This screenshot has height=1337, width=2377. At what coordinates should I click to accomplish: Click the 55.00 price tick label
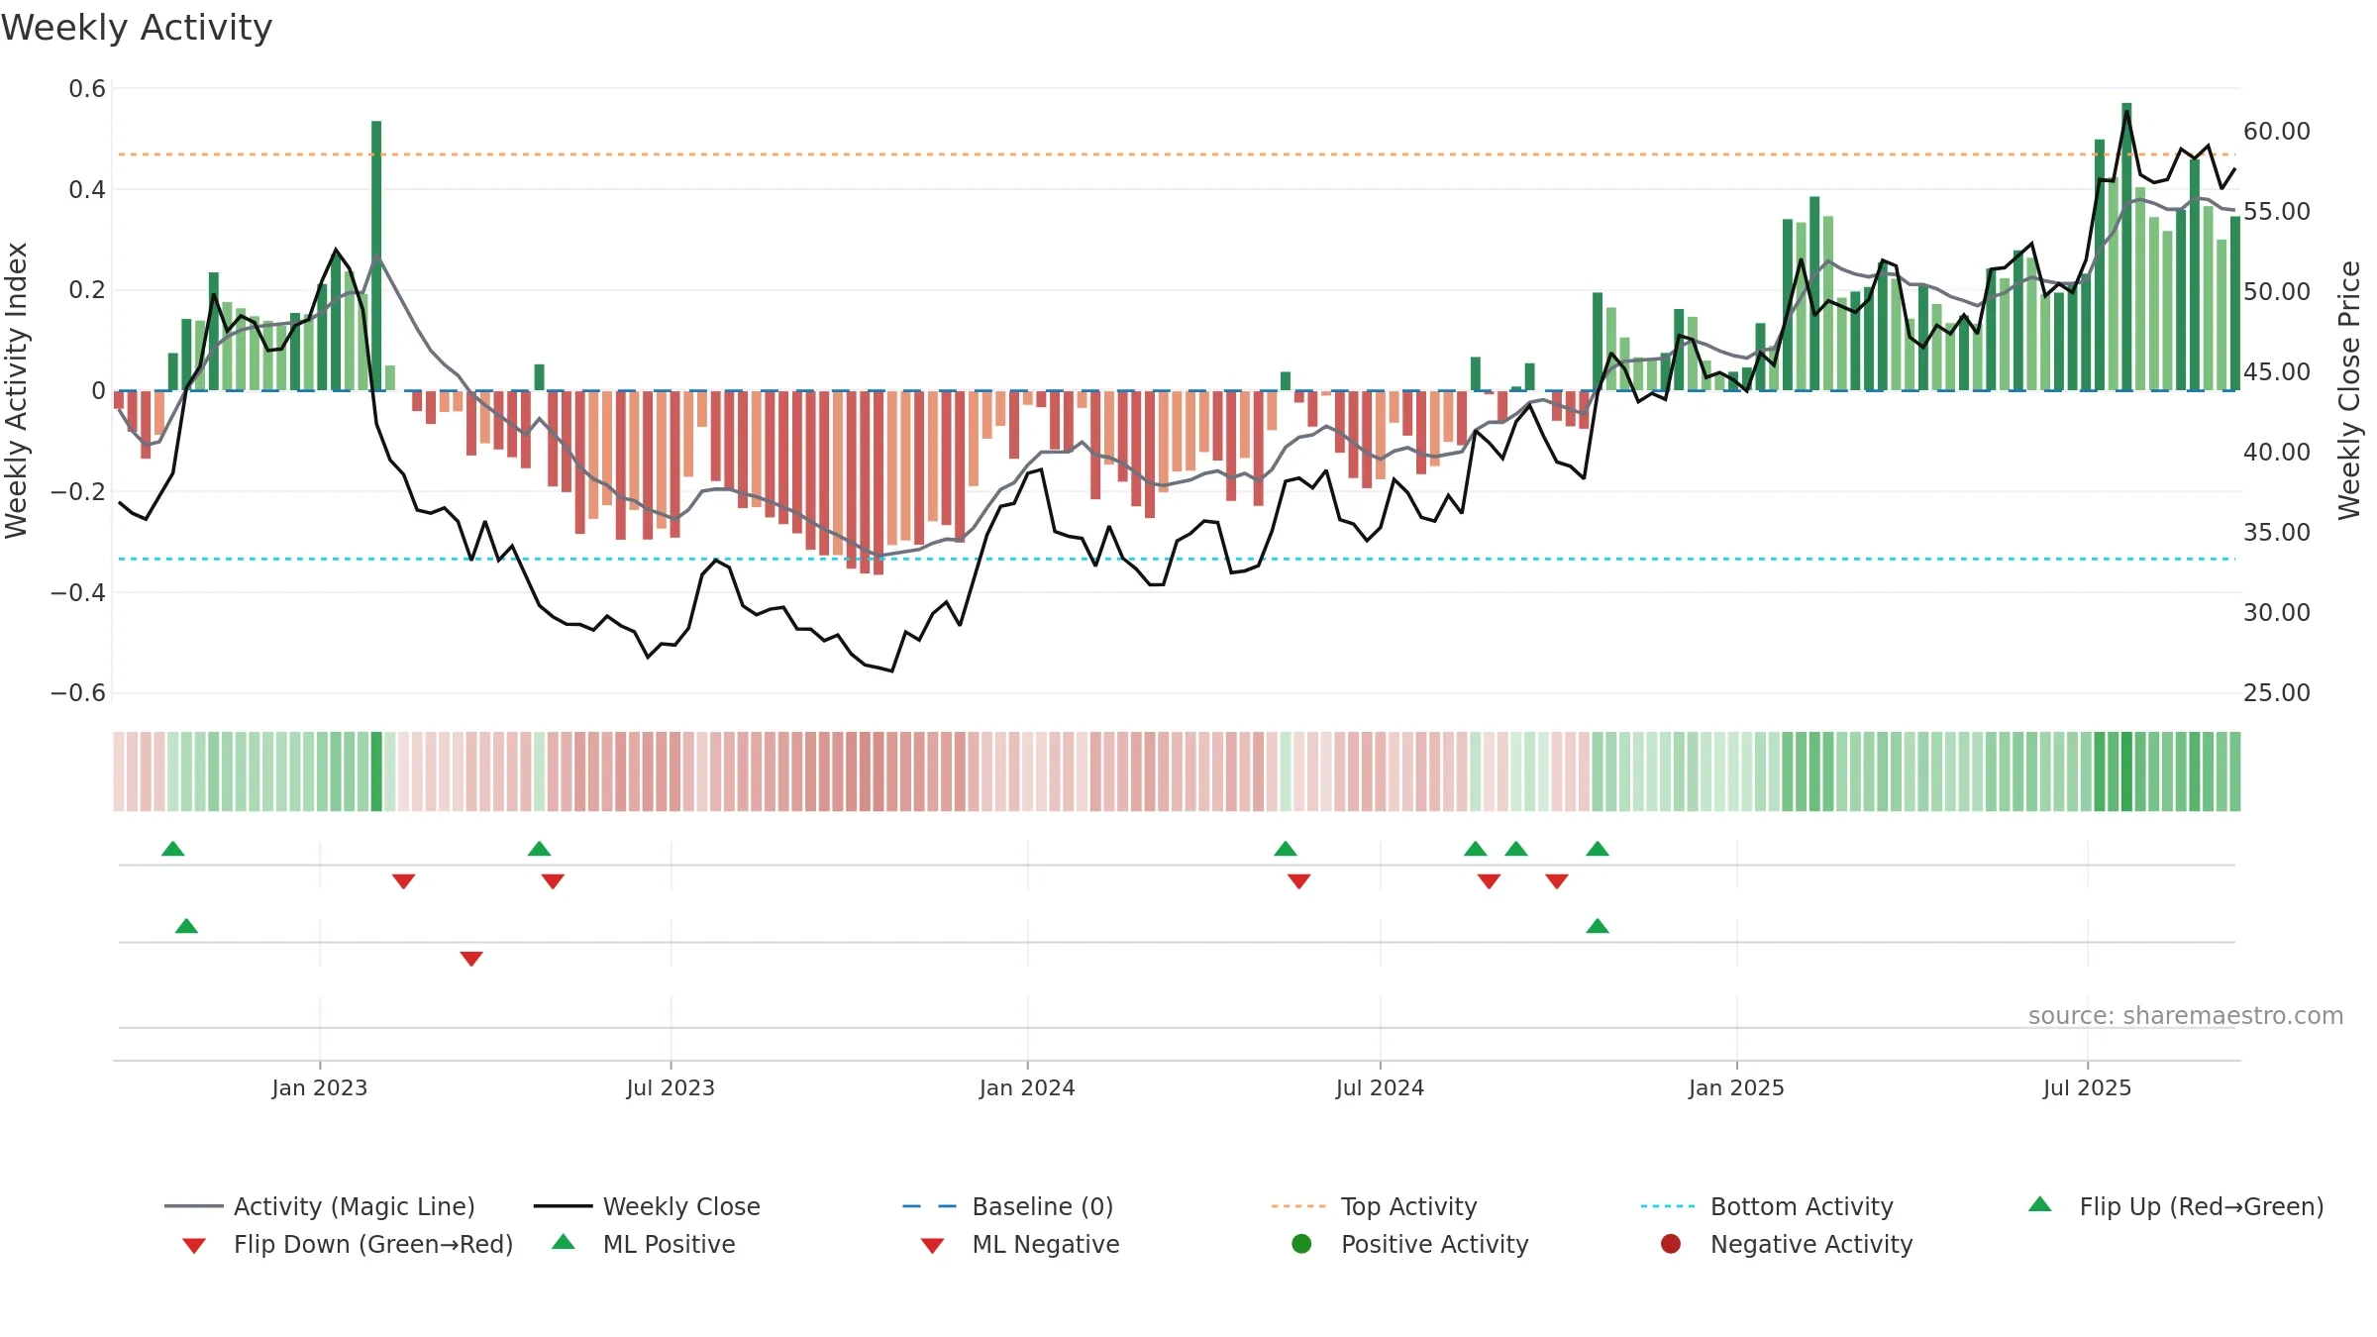(x=2277, y=211)
